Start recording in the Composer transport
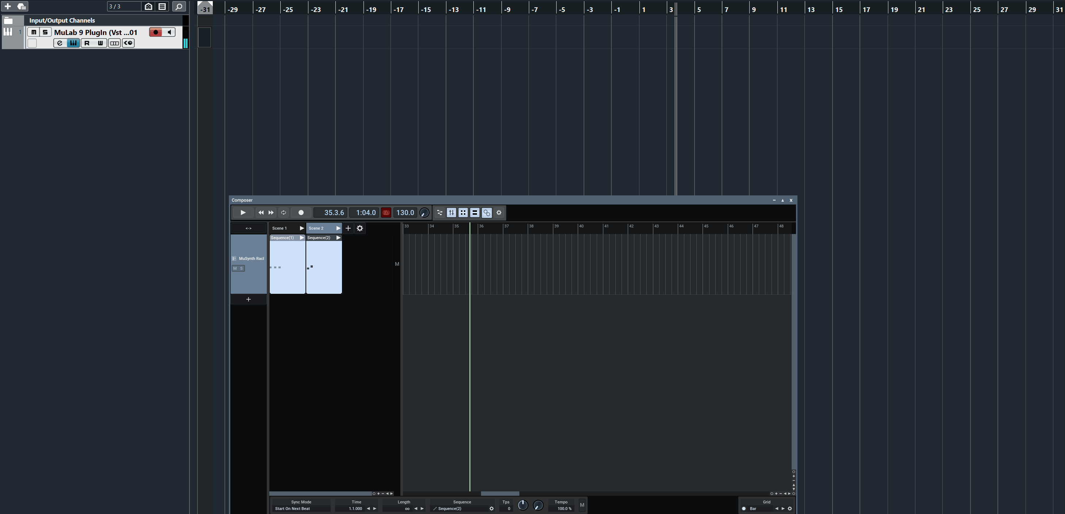The image size is (1065, 514). (x=301, y=213)
